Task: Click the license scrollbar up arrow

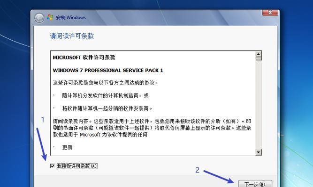Action: [x=258, y=54]
